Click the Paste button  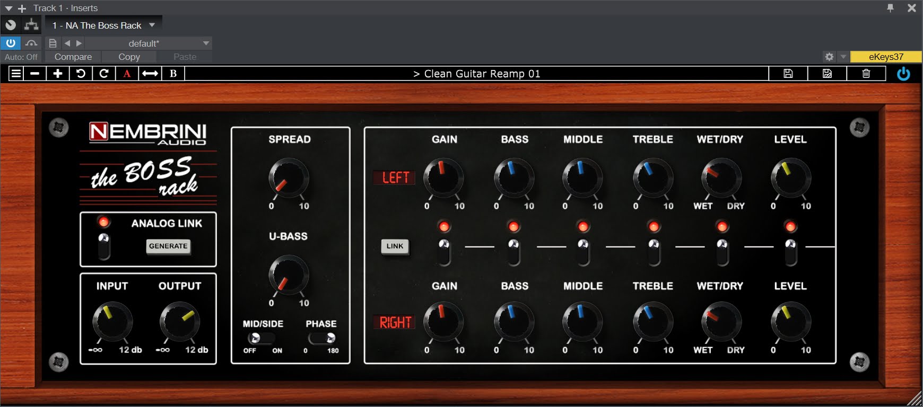pyautogui.click(x=185, y=57)
